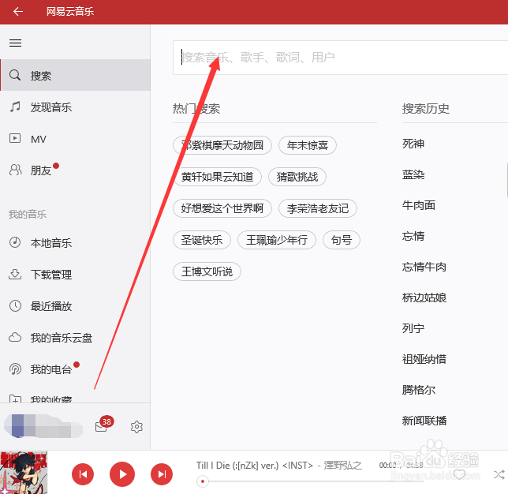Open 下载管理 label in sidebar
The height and width of the screenshot is (494, 508).
[x=51, y=275]
